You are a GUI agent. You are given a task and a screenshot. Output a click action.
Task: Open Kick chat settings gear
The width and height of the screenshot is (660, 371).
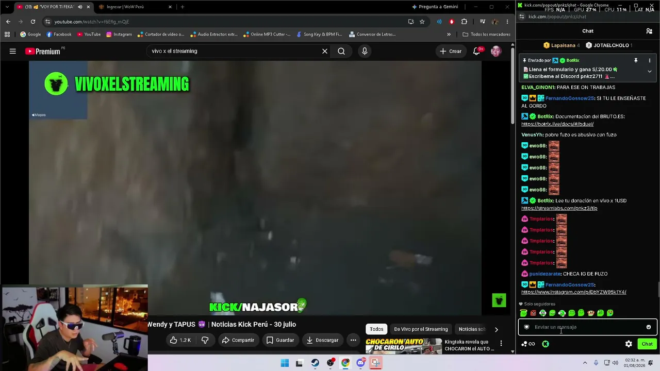(x=629, y=344)
